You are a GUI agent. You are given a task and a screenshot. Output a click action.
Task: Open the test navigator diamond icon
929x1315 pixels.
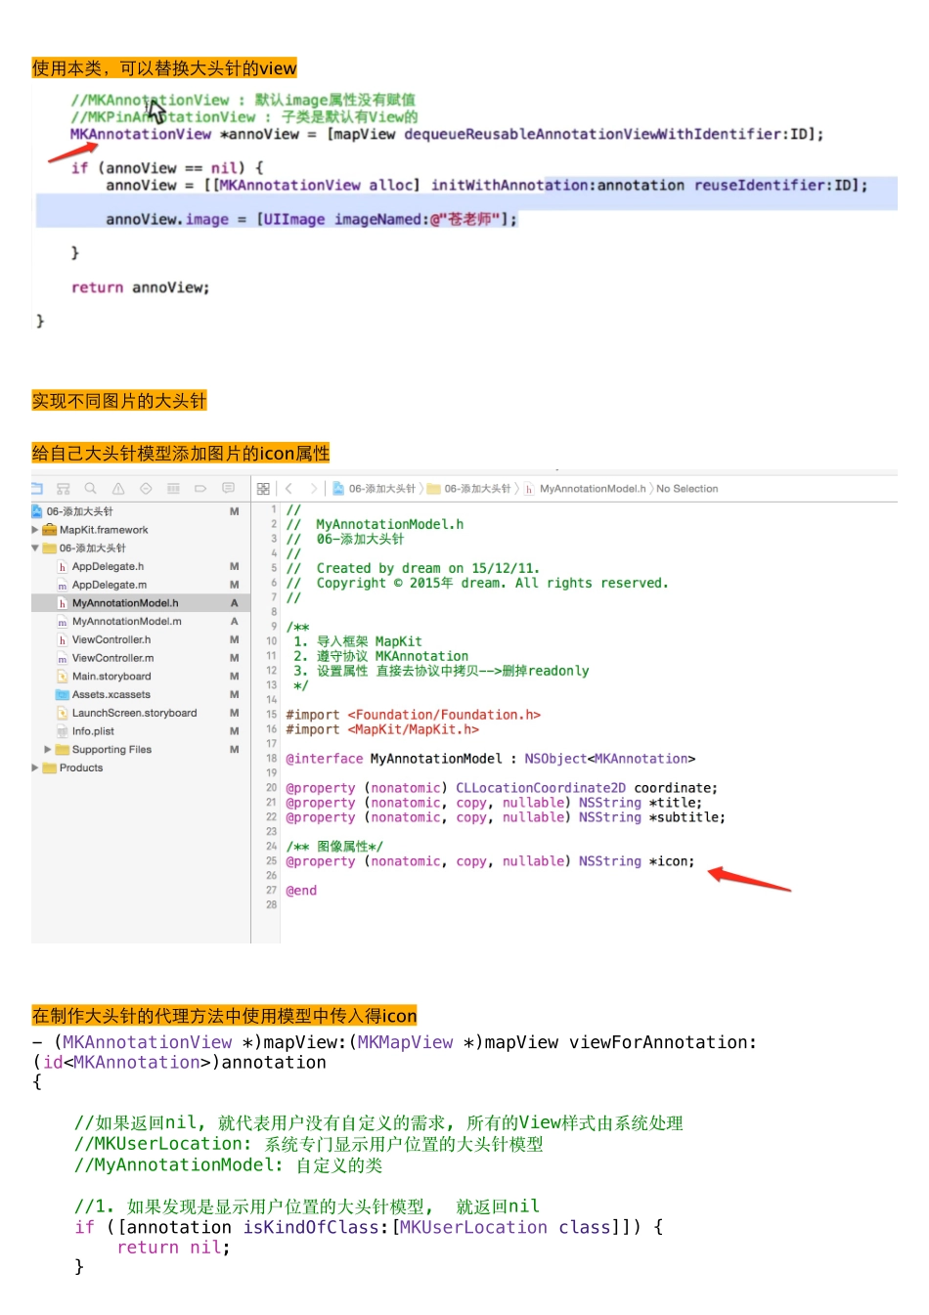point(146,488)
